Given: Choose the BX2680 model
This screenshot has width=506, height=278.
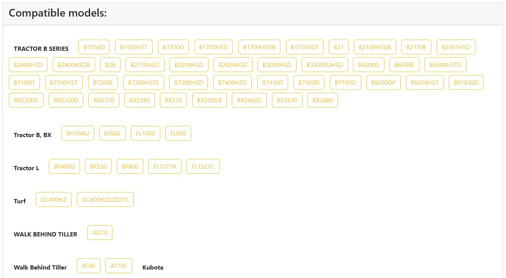Looking at the screenshot, I should coord(323,100).
